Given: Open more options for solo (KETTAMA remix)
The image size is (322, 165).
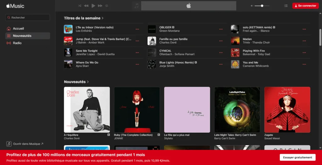Looking at the screenshot, I should click(304, 29).
